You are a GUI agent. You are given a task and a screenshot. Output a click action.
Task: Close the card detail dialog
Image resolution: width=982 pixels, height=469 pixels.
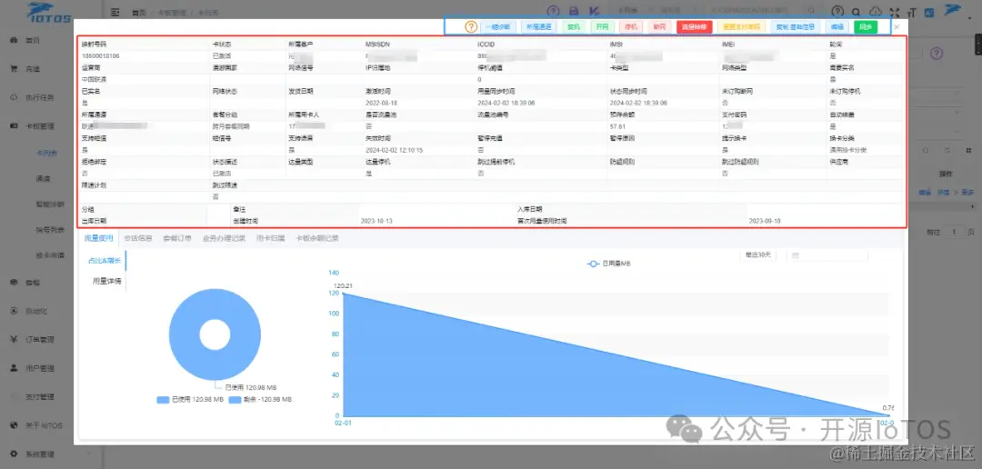pos(897,27)
